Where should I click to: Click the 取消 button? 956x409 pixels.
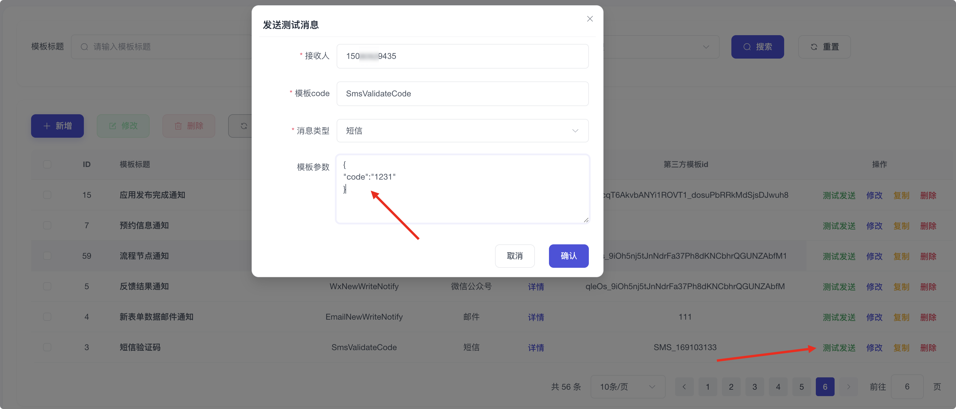tap(515, 256)
